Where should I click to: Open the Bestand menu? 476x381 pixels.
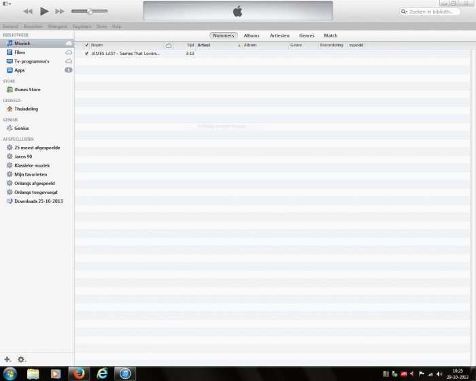click(10, 27)
